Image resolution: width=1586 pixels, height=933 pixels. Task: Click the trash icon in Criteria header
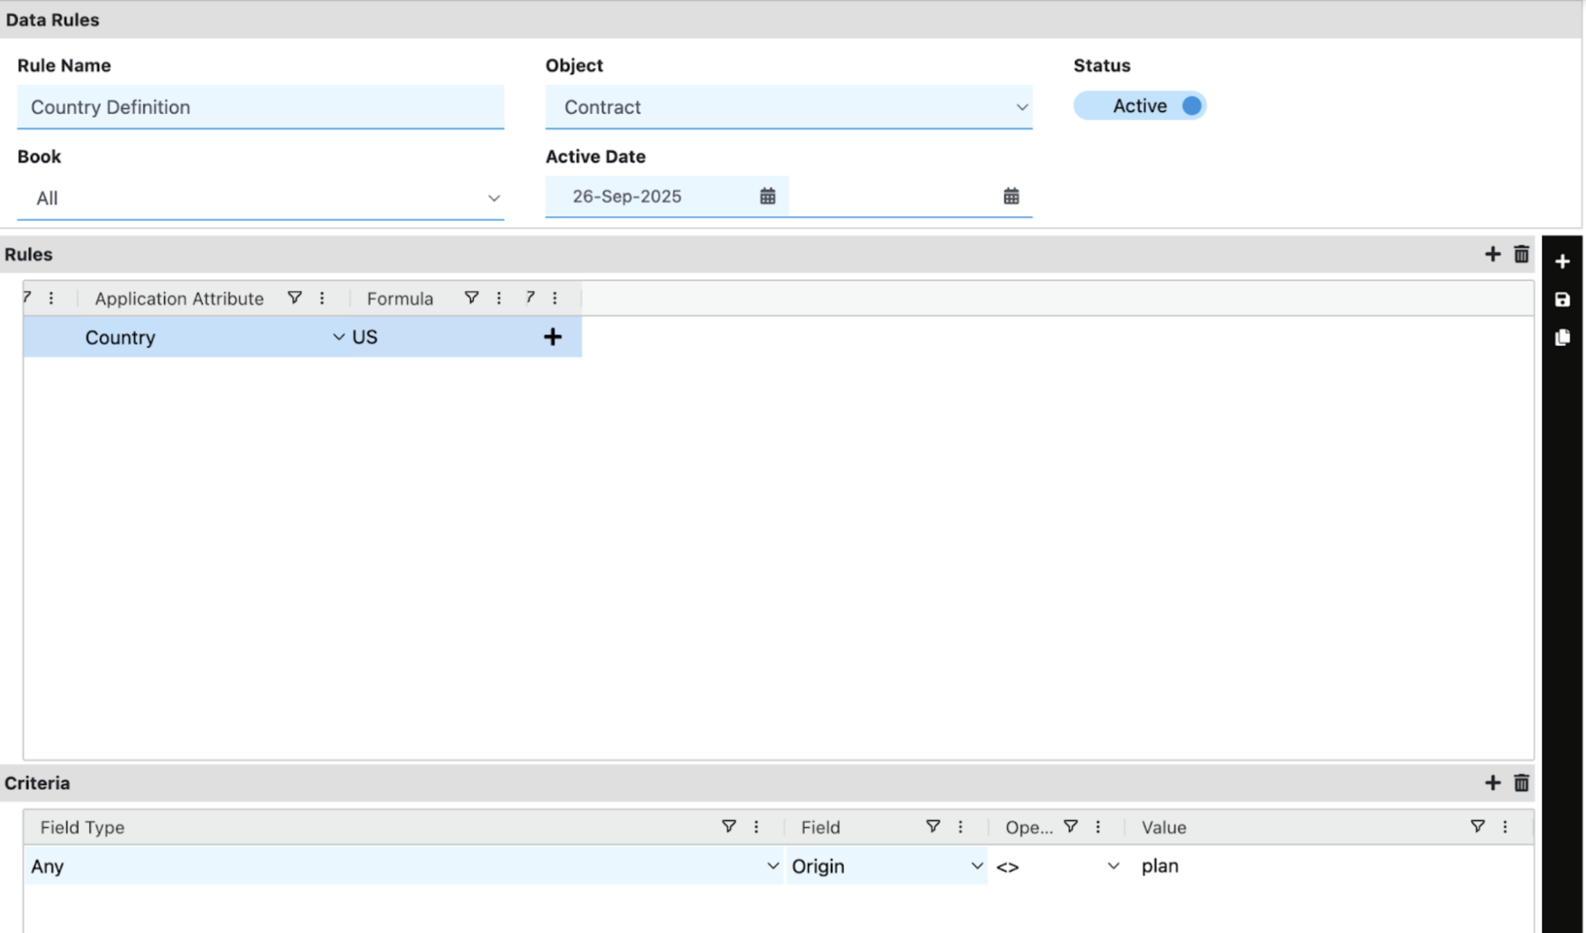[x=1521, y=783]
